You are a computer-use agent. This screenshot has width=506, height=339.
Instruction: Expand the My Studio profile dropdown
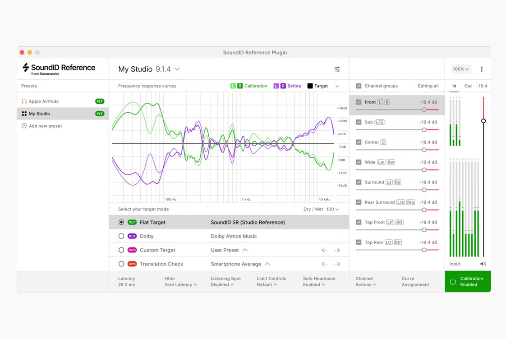[177, 69]
